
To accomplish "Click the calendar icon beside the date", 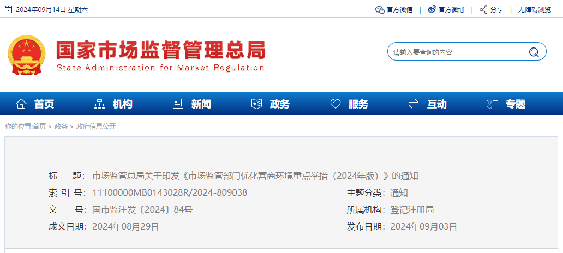I will (x=8, y=9).
